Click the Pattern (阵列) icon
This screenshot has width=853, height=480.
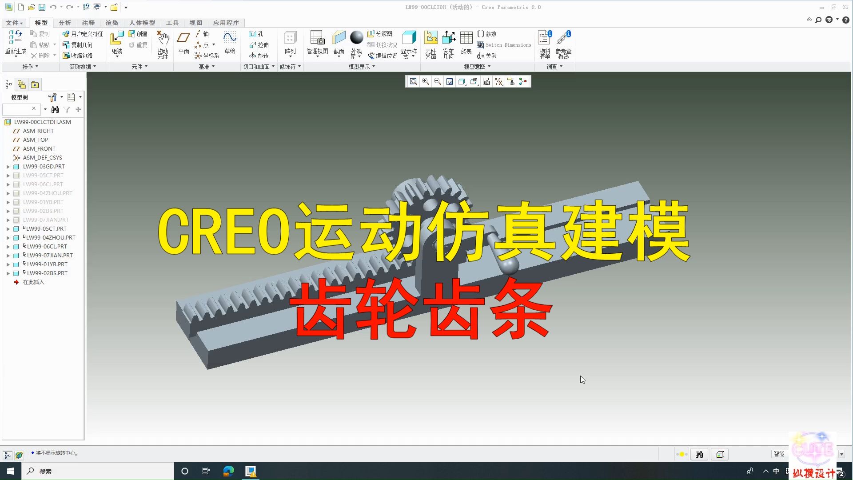pyautogui.click(x=290, y=43)
